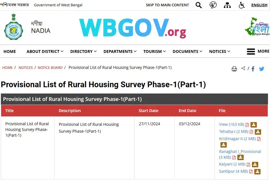Expand the Departments dropdown menu
This screenshot has height=181, width=270.
click(x=120, y=51)
